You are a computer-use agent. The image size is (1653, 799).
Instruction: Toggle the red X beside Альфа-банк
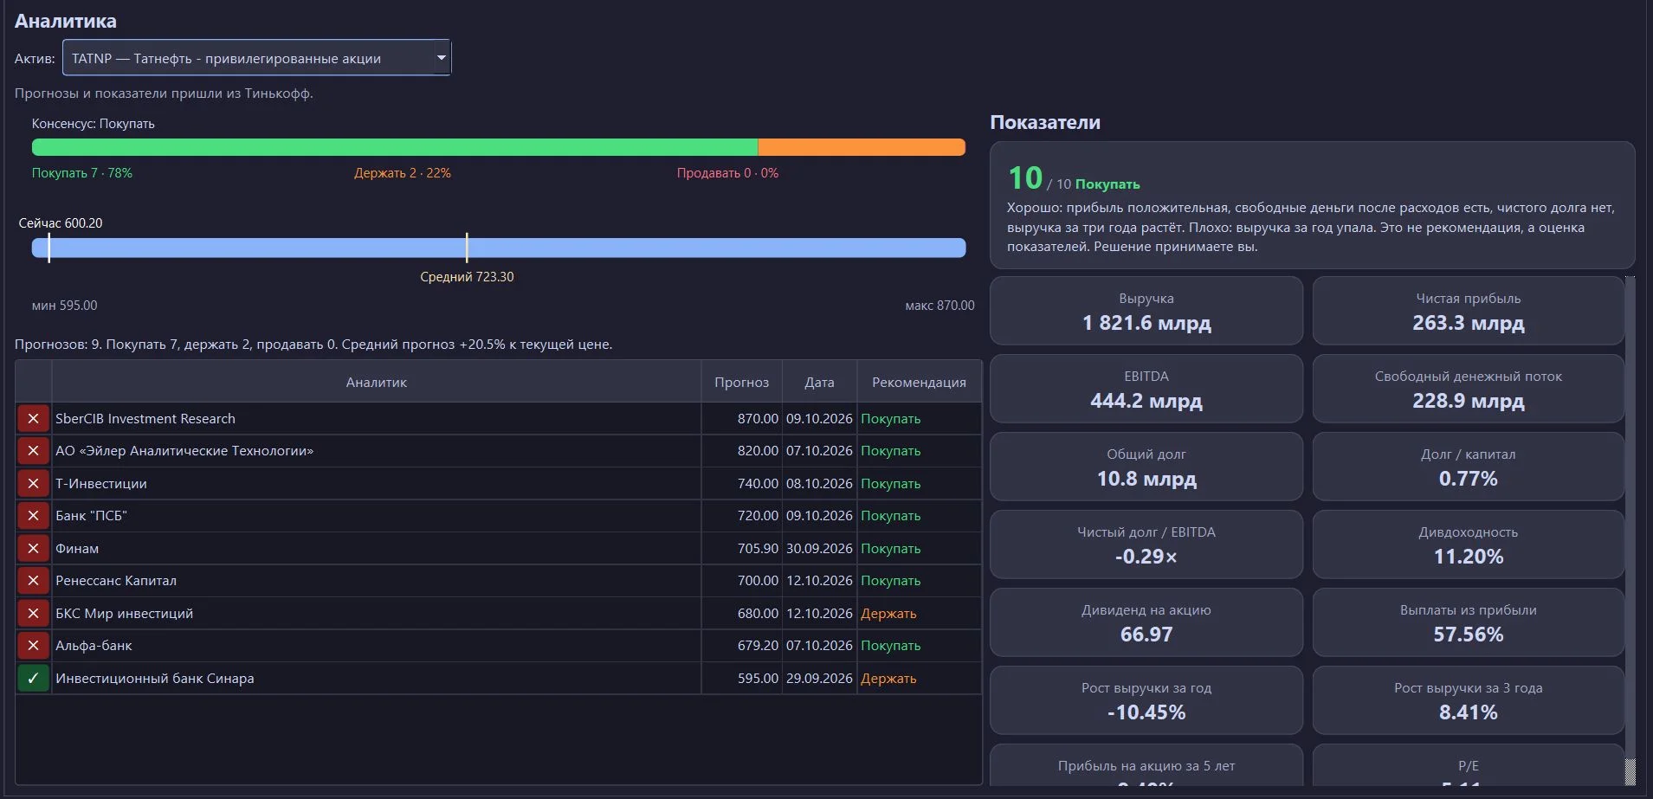coord(33,646)
